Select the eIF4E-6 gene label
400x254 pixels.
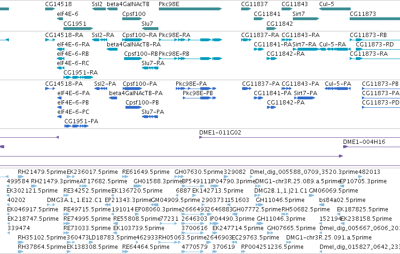click(x=68, y=14)
